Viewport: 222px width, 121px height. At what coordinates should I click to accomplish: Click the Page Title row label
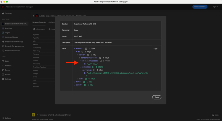(36, 35)
